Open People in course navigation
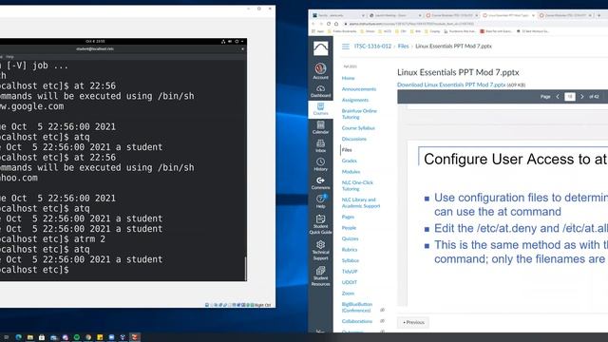The height and width of the screenshot is (342, 608). click(349, 228)
